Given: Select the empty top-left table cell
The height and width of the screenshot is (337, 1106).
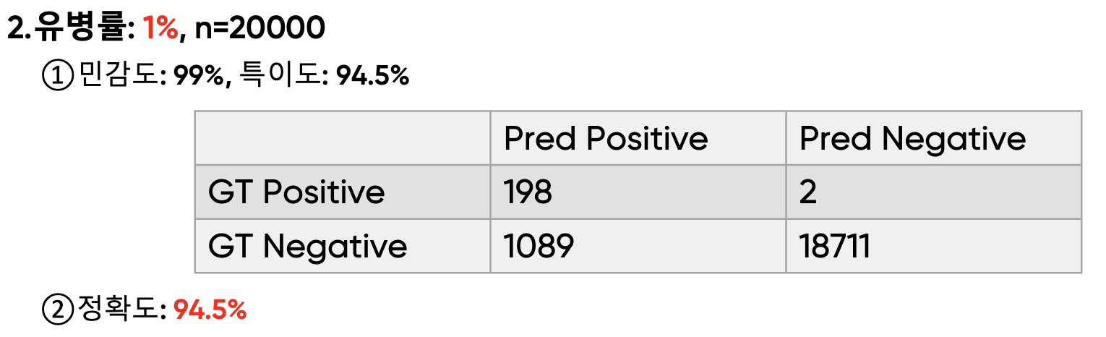Looking at the screenshot, I should 342,138.
